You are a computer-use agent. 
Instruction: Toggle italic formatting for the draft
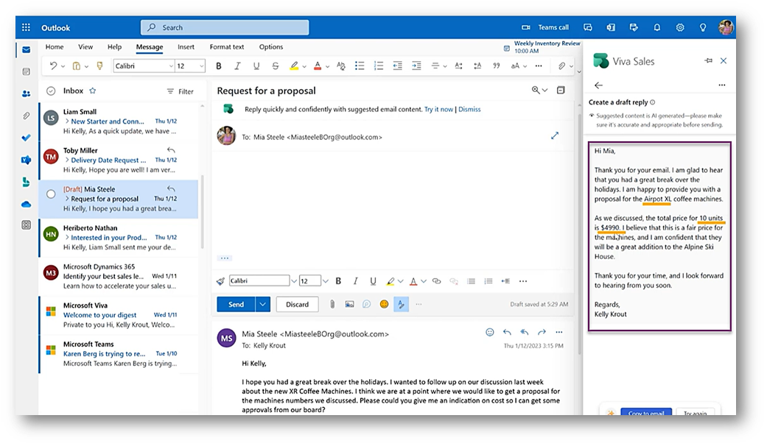354,281
